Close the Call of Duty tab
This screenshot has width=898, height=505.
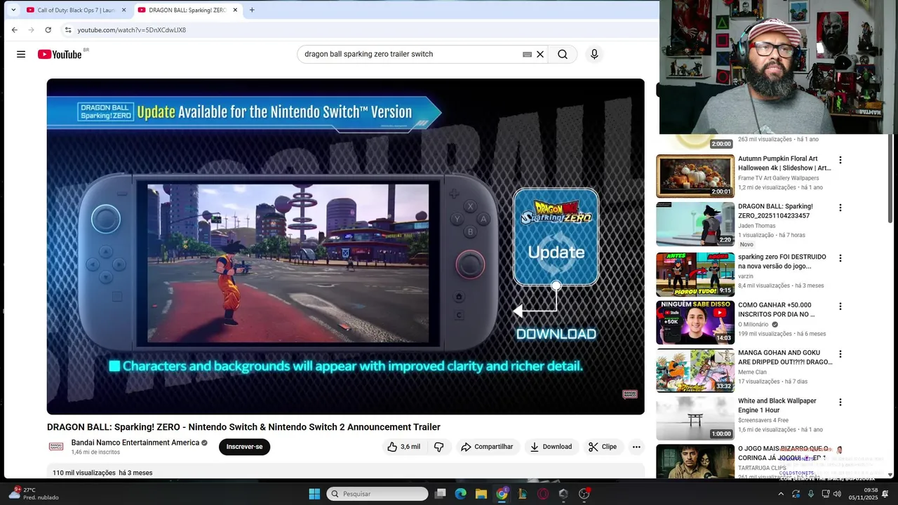tap(123, 10)
